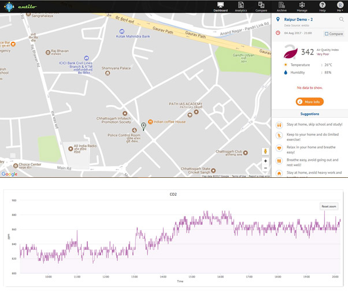Click the clock icon next to date
Image resolution: width=348 pixels, height=291 pixels.
click(277, 33)
